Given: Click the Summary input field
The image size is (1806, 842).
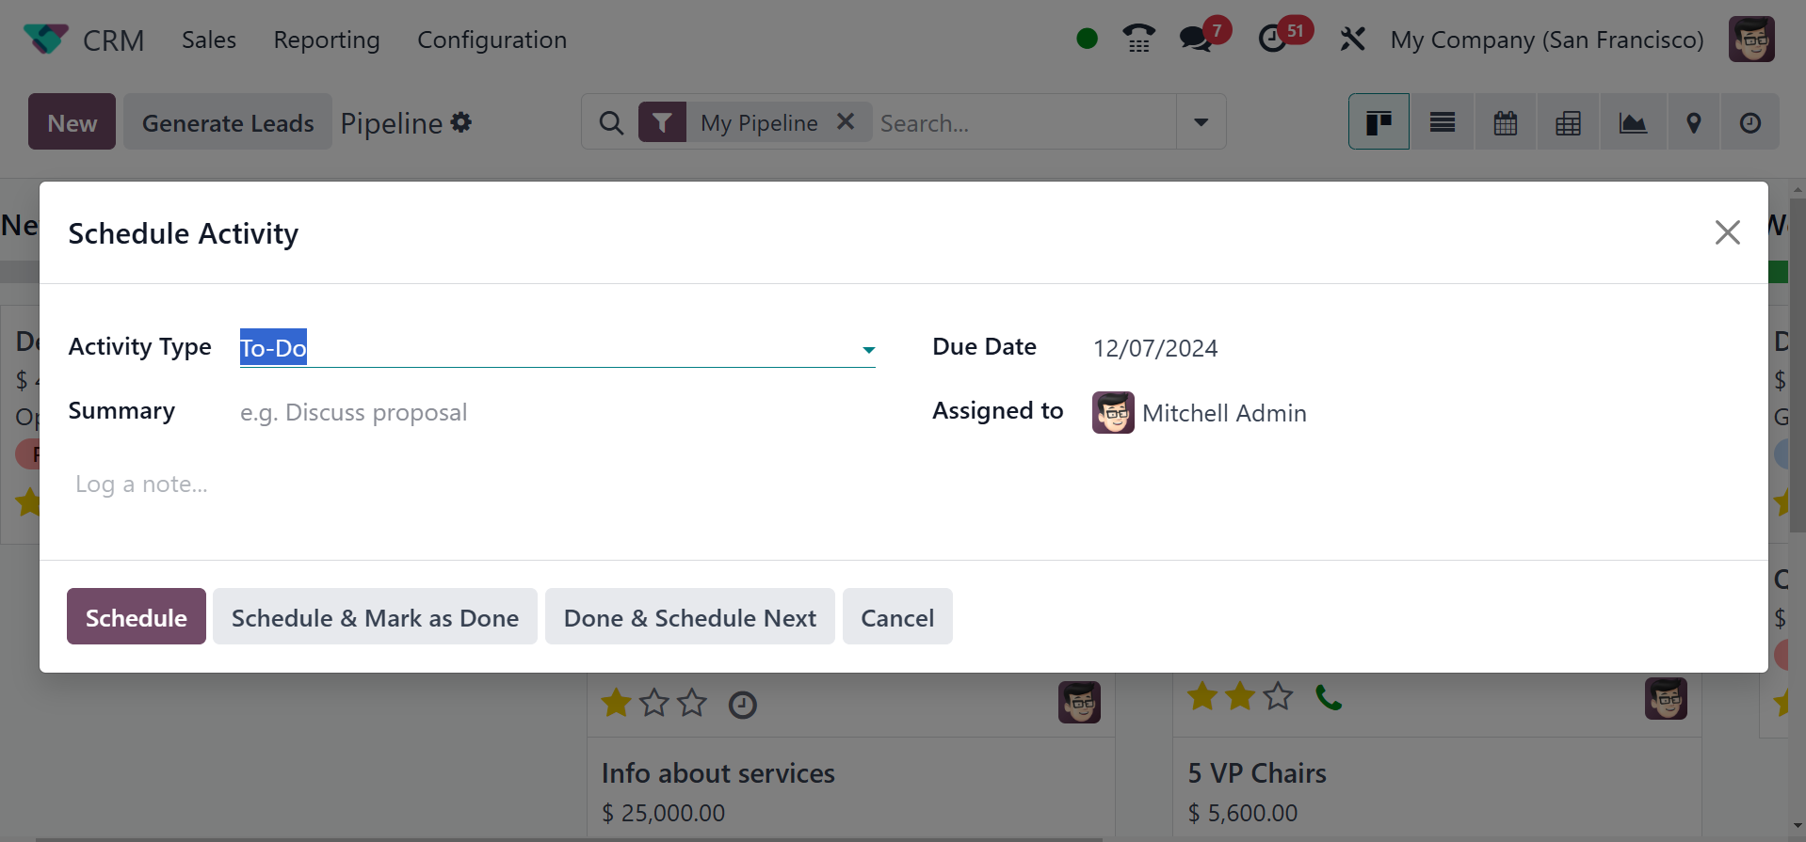Looking at the screenshot, I should pyautogui.click(x=556, y=413).
